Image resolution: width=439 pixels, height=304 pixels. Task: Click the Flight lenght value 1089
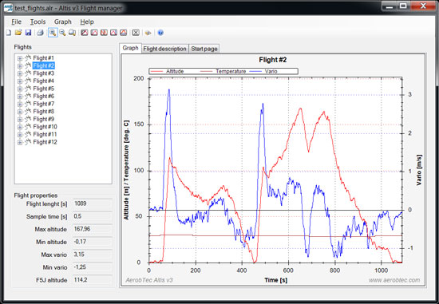click(x=93, y=203)
